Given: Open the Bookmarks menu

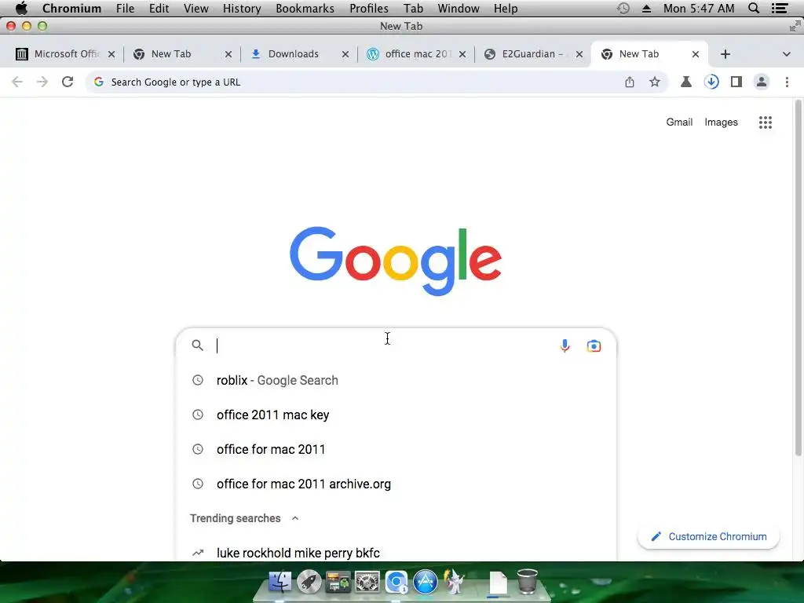Looking at the screenshot, I should point(305,8).
